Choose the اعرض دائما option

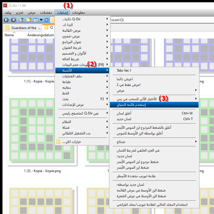pyautogui.click(x=154, y=79)
